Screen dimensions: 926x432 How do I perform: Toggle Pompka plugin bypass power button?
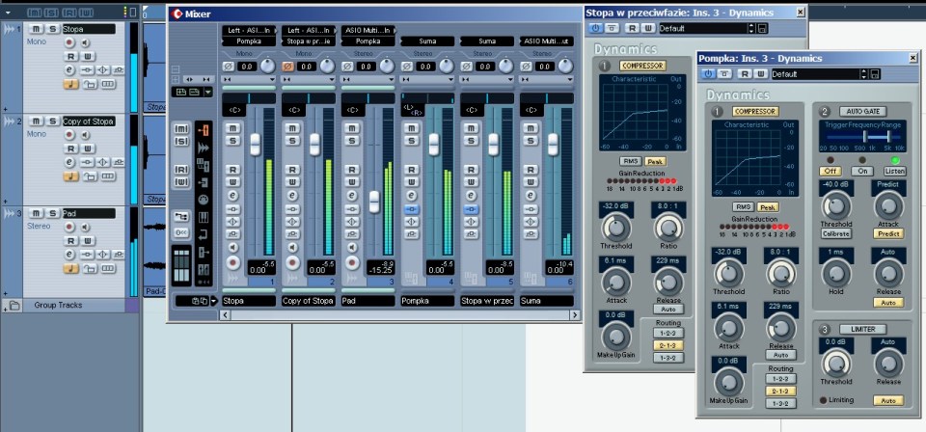[709, 73]
